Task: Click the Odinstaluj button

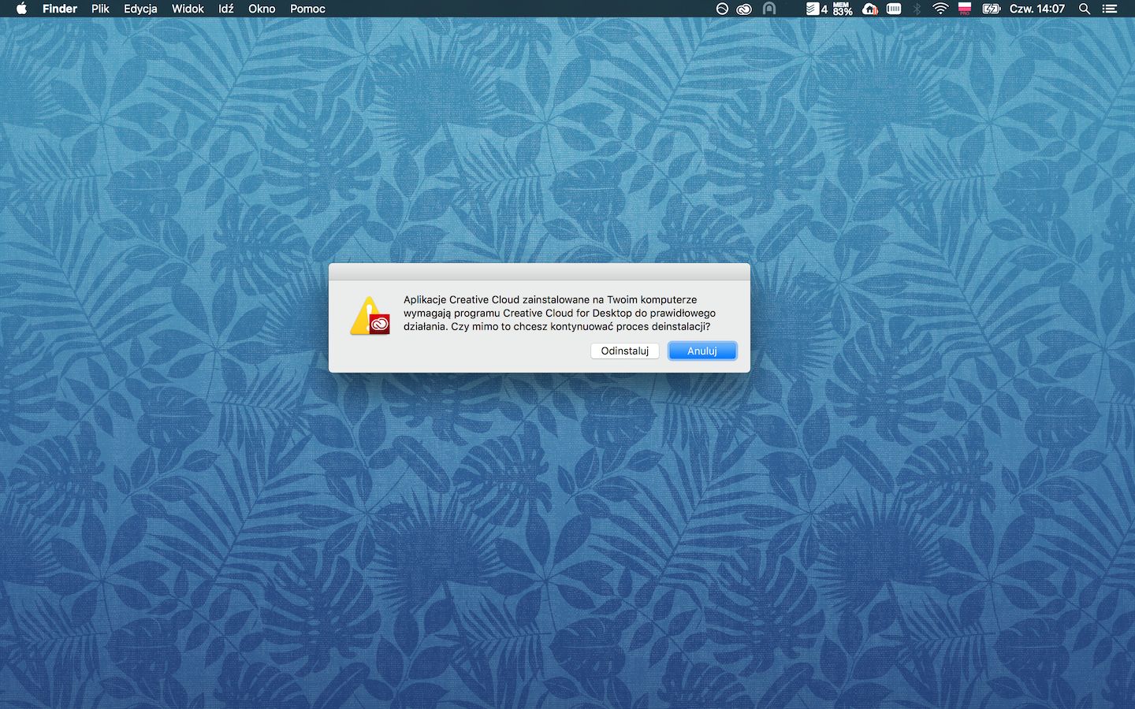Action: 624,351
